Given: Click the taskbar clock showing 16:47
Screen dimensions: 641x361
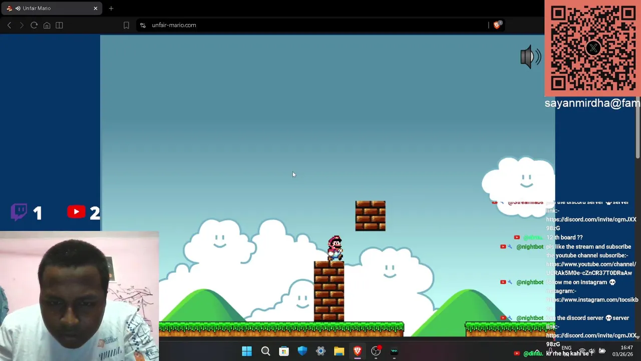Looking at the screenshot, I should click(626, 350).
